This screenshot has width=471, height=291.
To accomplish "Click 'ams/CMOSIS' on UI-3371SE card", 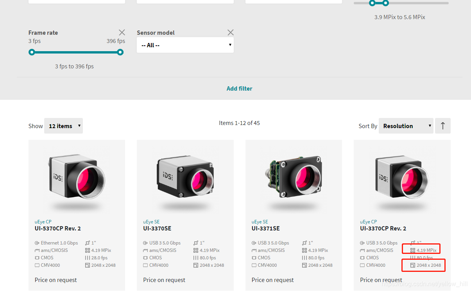I will point(271,250).
